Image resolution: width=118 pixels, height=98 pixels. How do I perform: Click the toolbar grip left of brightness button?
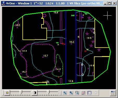click(x=3, y=93)
